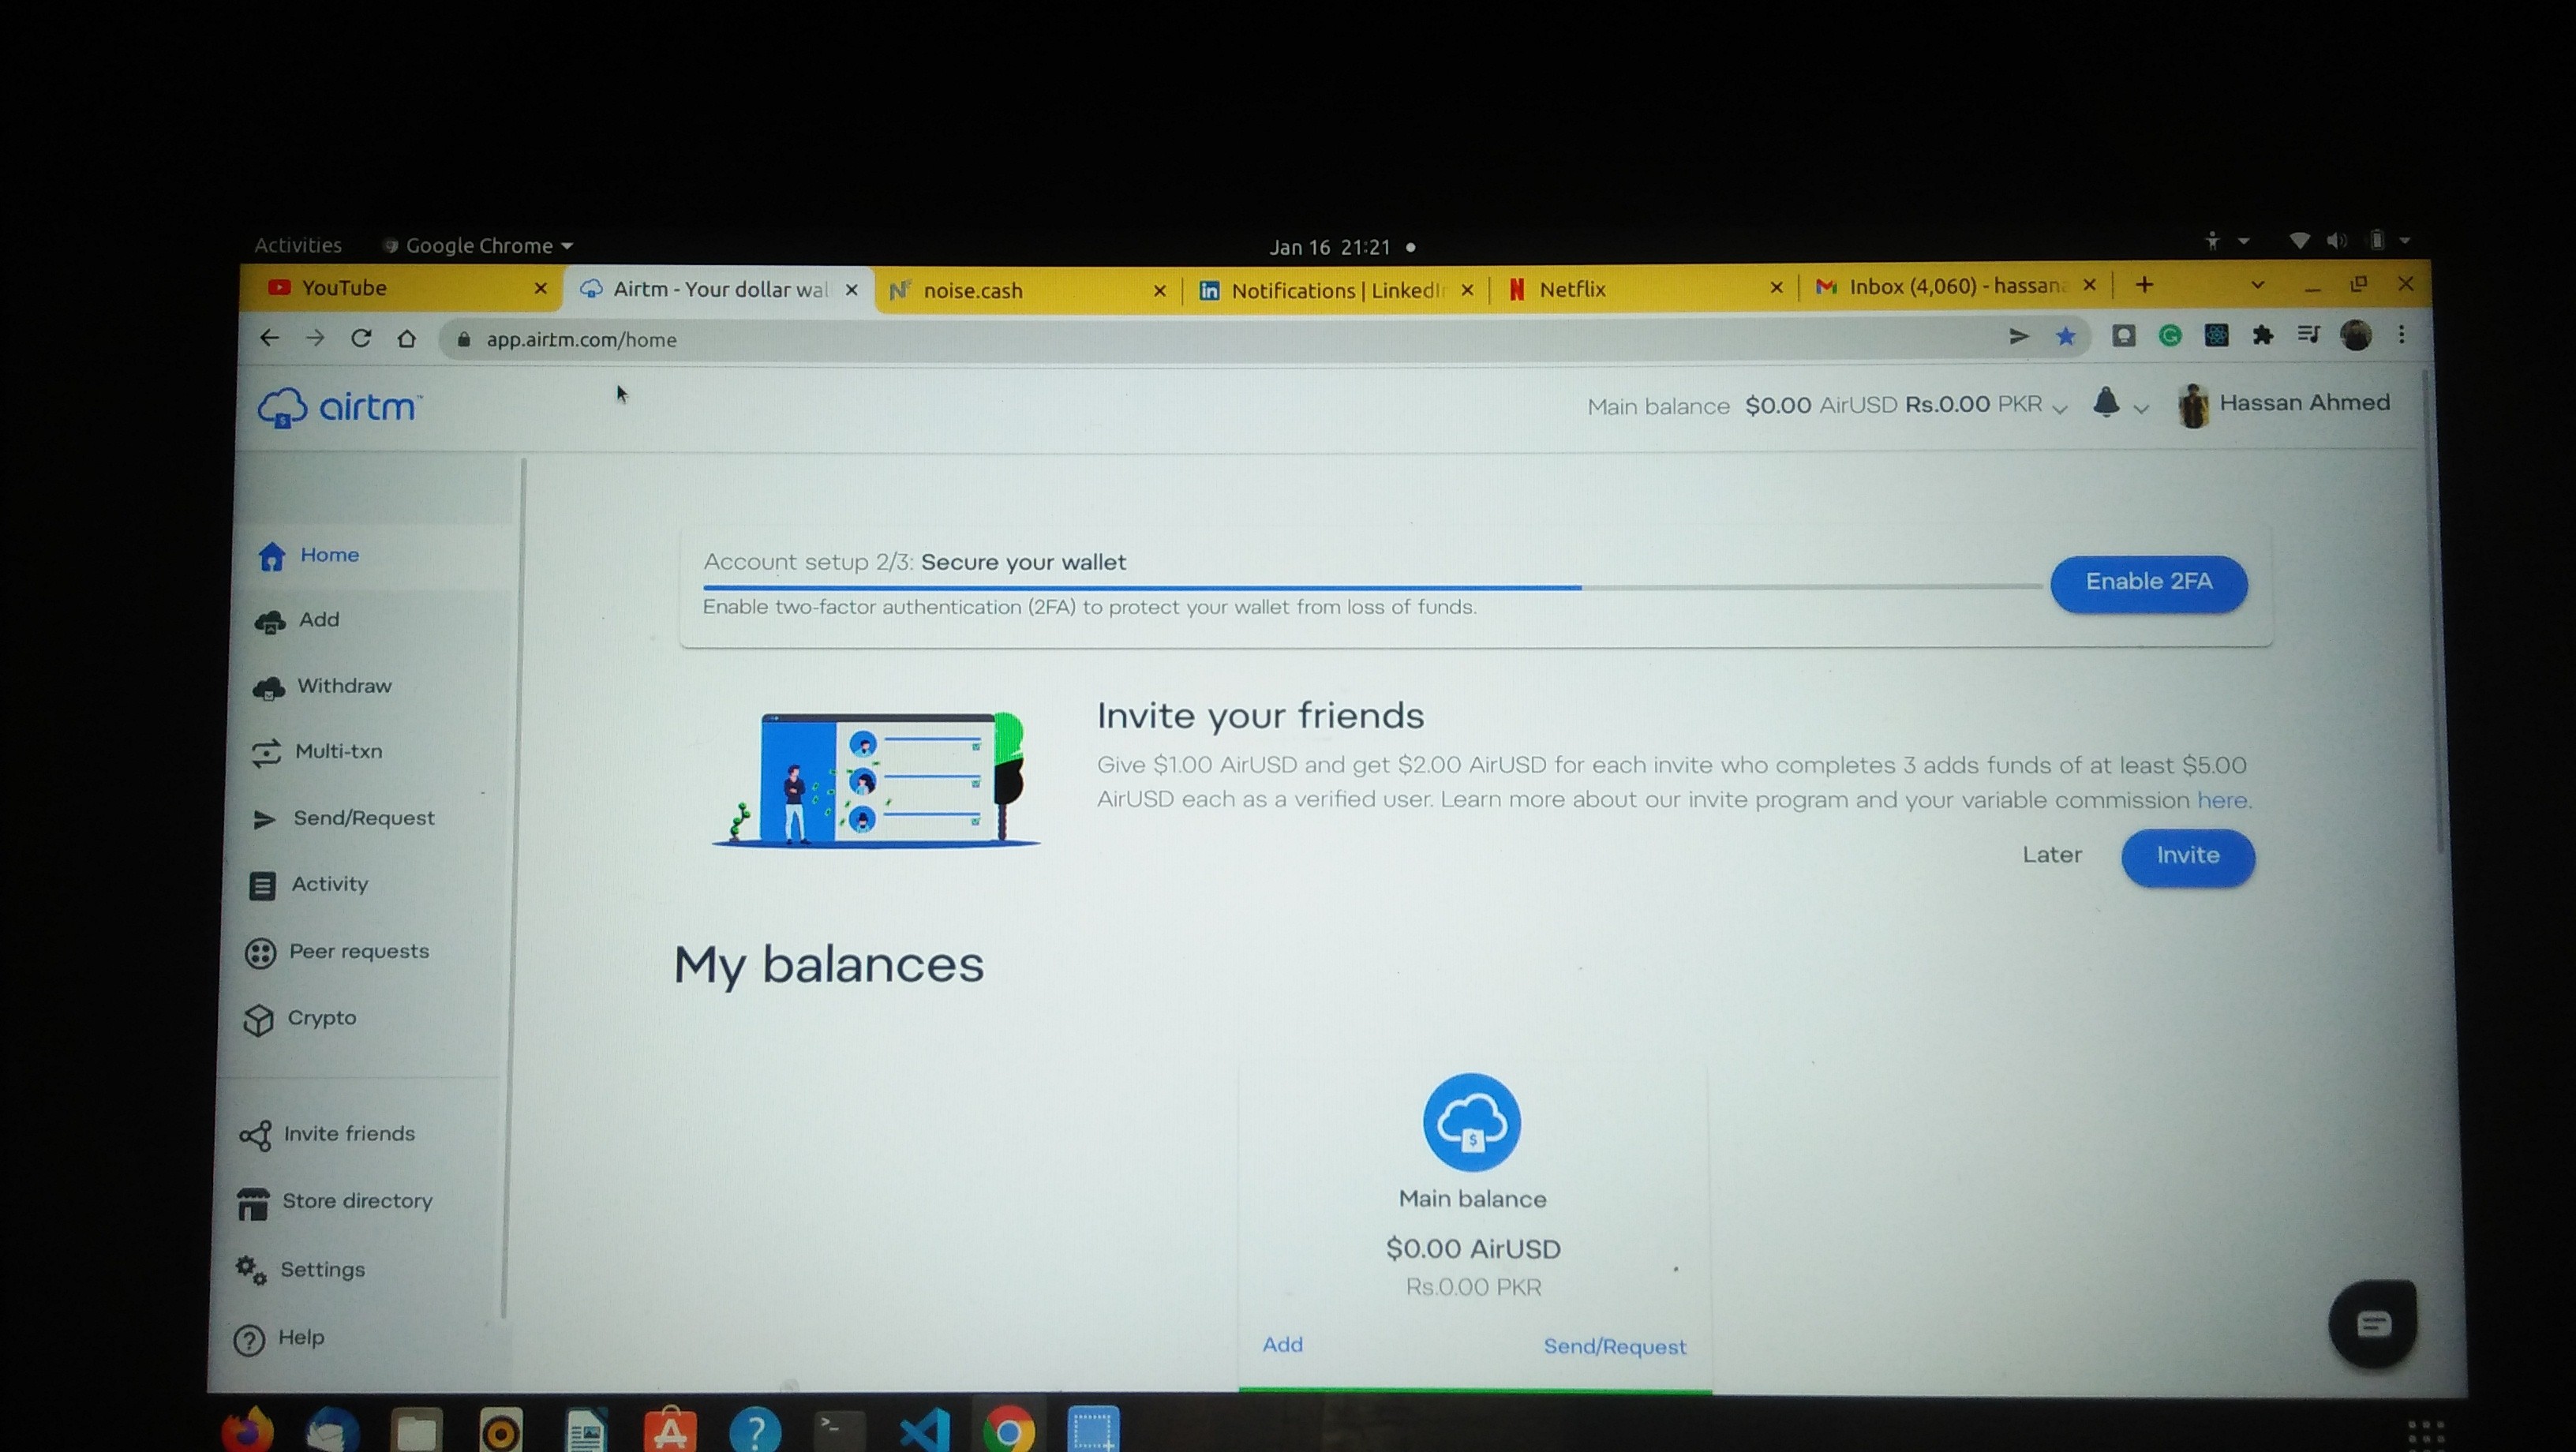Open Thunderbird mail in the dock
2576x1452 pixels.
[x=333, y=1430]
